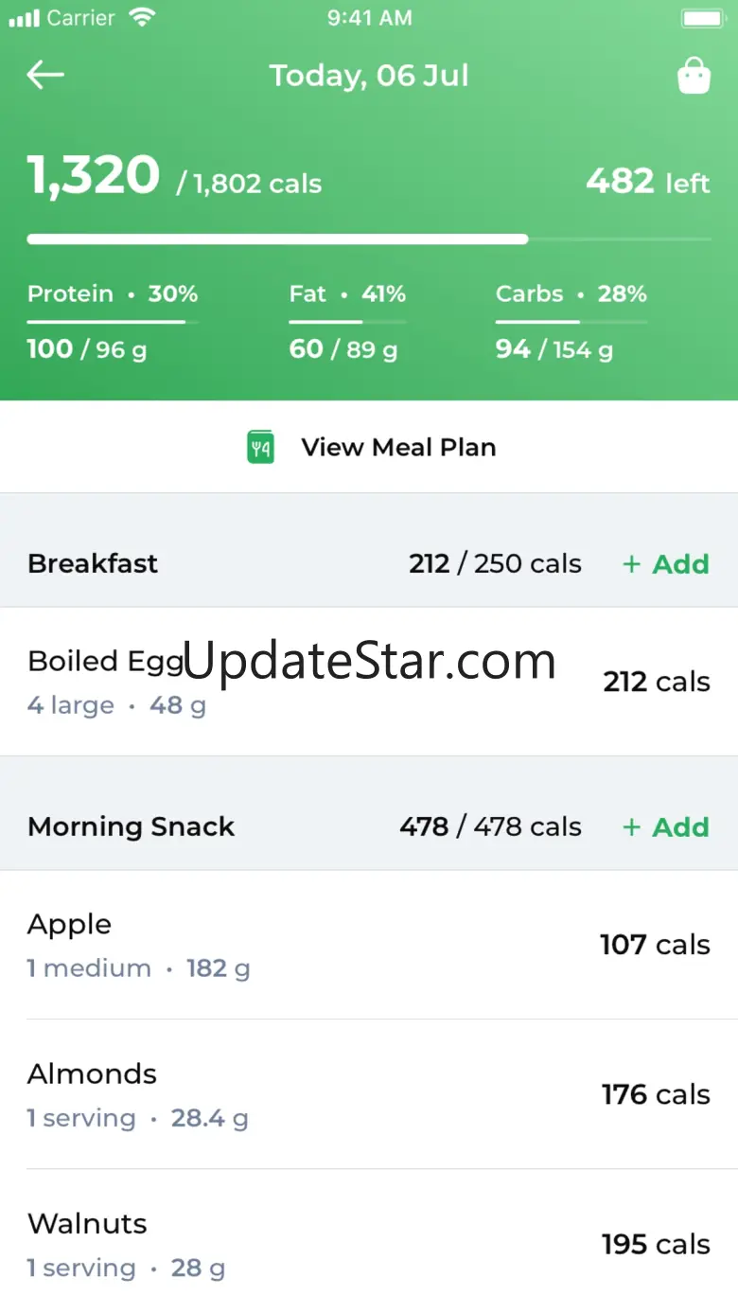
Task: Tap the meal plan fork icon
Action: click(x=260, y=447)
